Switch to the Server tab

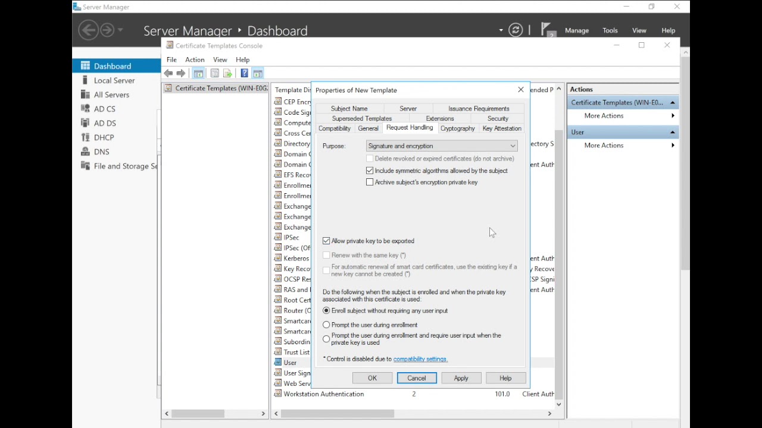pyautogui.click(x=408, y=109)
